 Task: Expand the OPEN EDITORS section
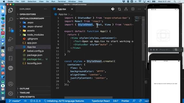33,14
